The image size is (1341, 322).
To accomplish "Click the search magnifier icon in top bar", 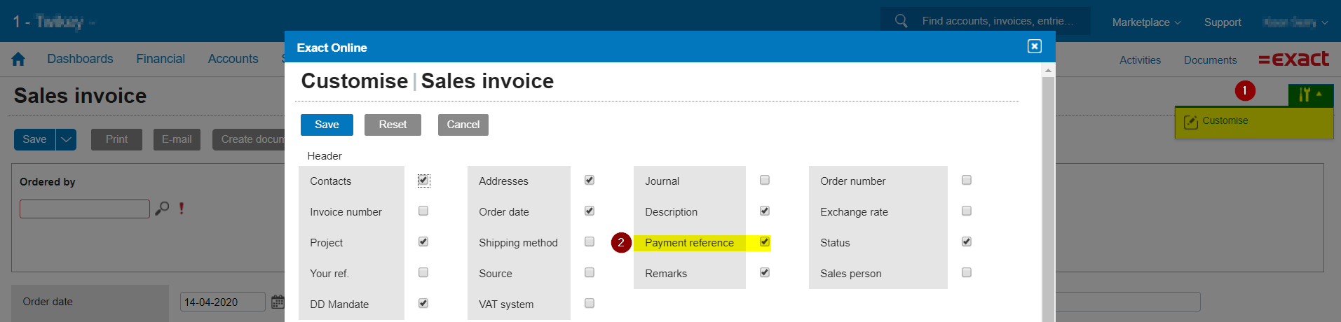I will point(901,21).
